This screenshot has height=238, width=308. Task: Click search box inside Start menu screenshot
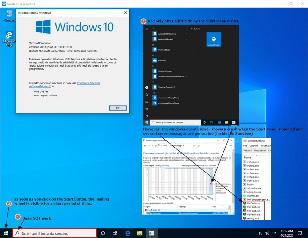click(176, 123)
